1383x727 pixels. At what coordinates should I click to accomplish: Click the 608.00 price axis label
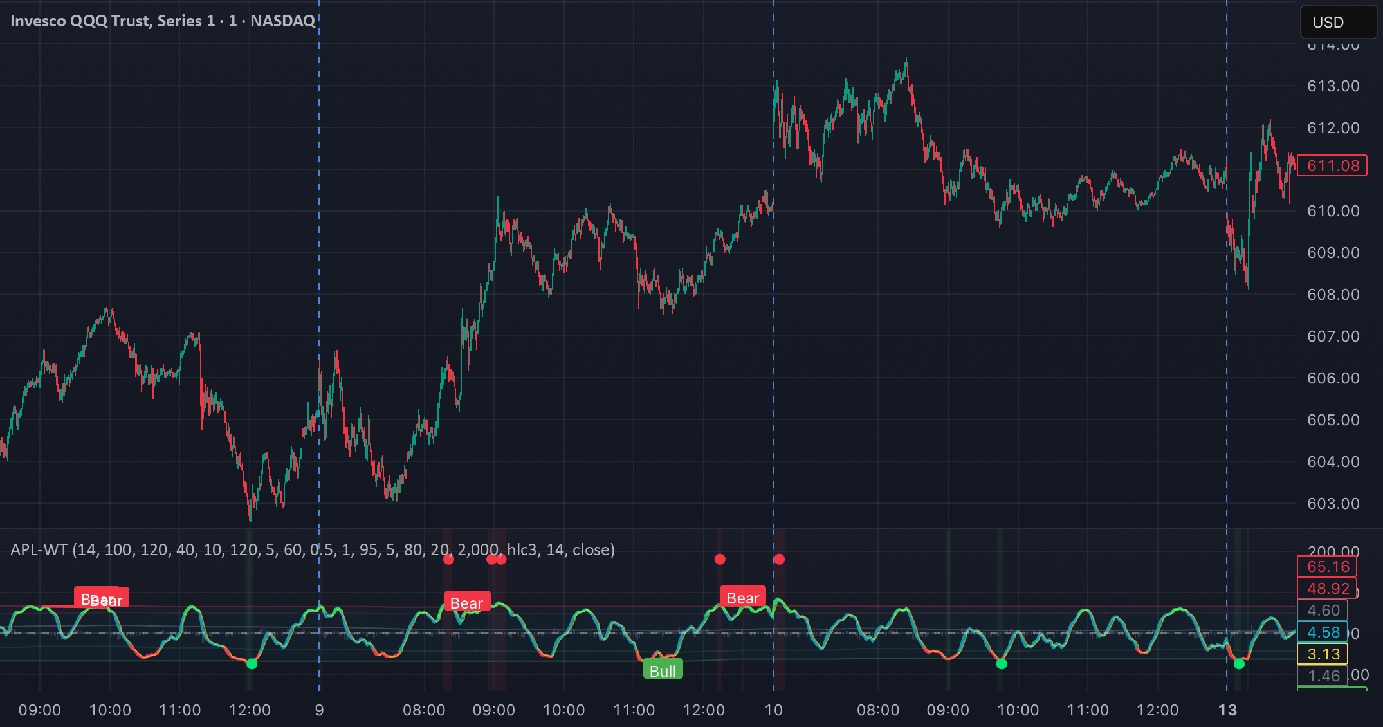pyautogui.click(x=1333, y=295)
